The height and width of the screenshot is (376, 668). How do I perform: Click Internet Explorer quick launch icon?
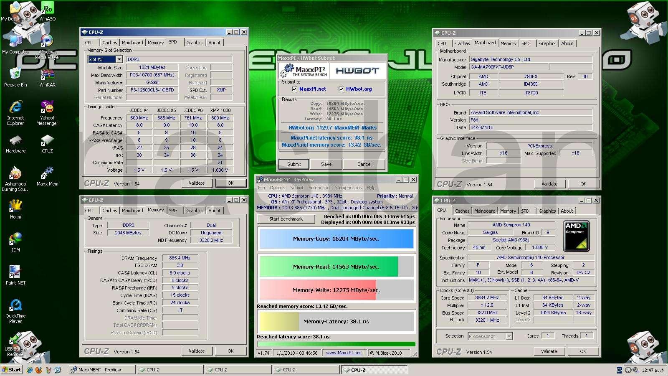29,370
